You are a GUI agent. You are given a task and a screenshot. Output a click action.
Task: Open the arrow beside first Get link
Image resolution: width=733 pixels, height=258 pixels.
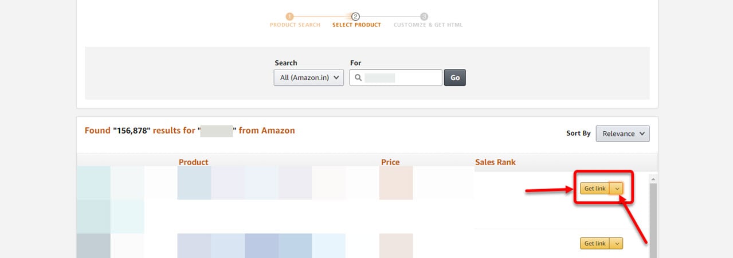(617, 189)
